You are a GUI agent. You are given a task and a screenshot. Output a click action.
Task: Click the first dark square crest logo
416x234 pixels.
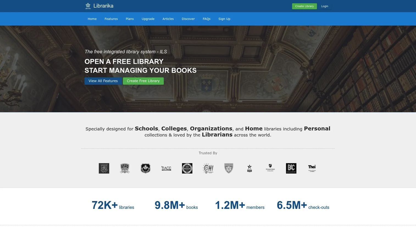pyautogui.click(x=104, y=168)
